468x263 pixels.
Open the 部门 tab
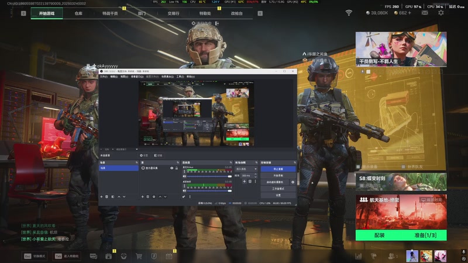click(x=142, y=13)
